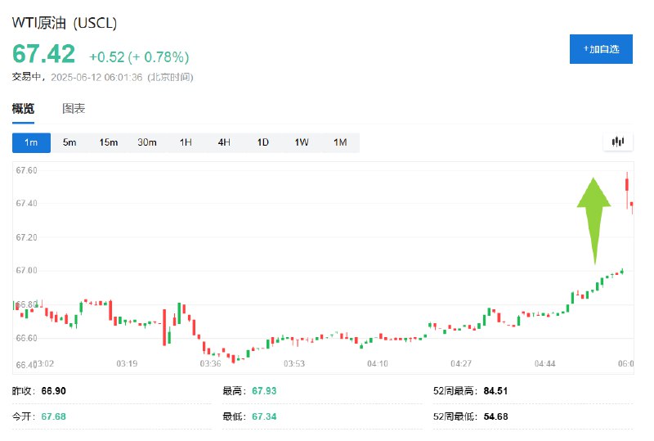
Task: Open the 图表 chart tab
Action: point(74,109)
